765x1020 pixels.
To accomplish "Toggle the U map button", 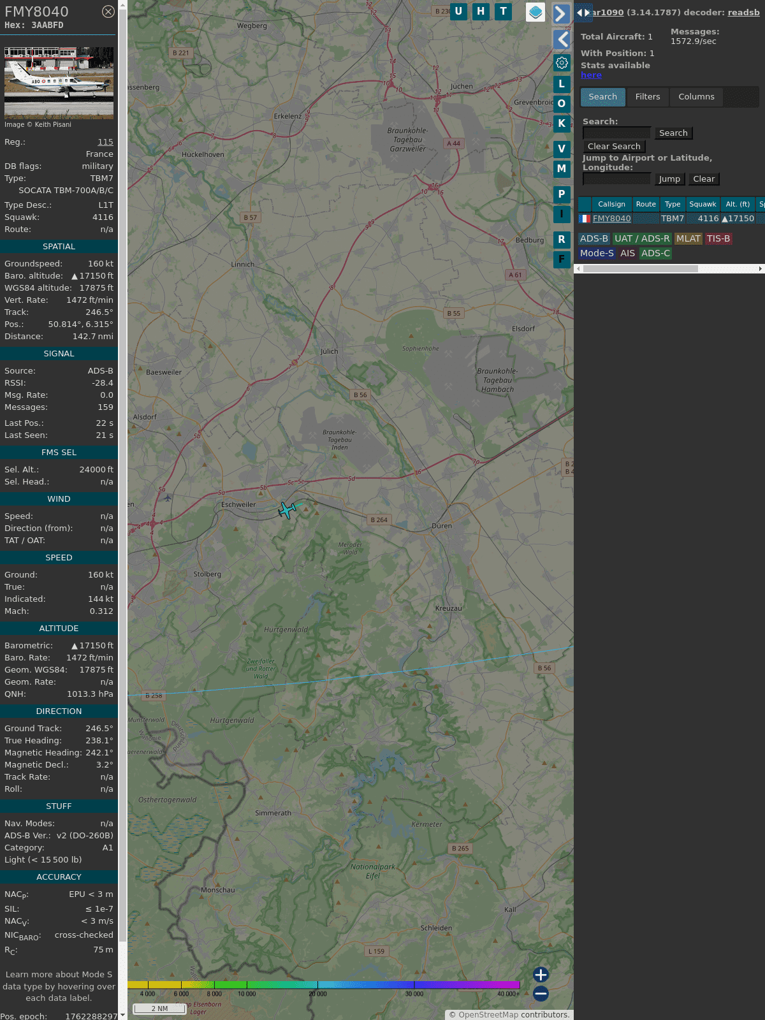I will tap(458, 11).
